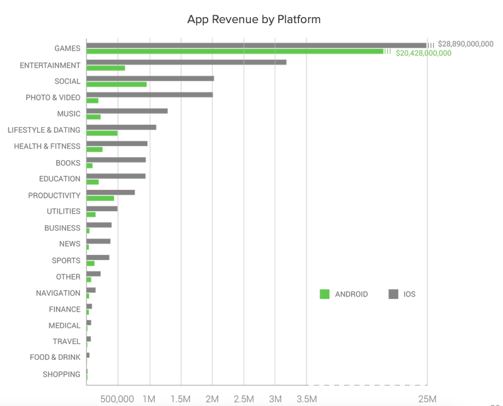Select the green Android bar for Games

[x=234, y=51]
